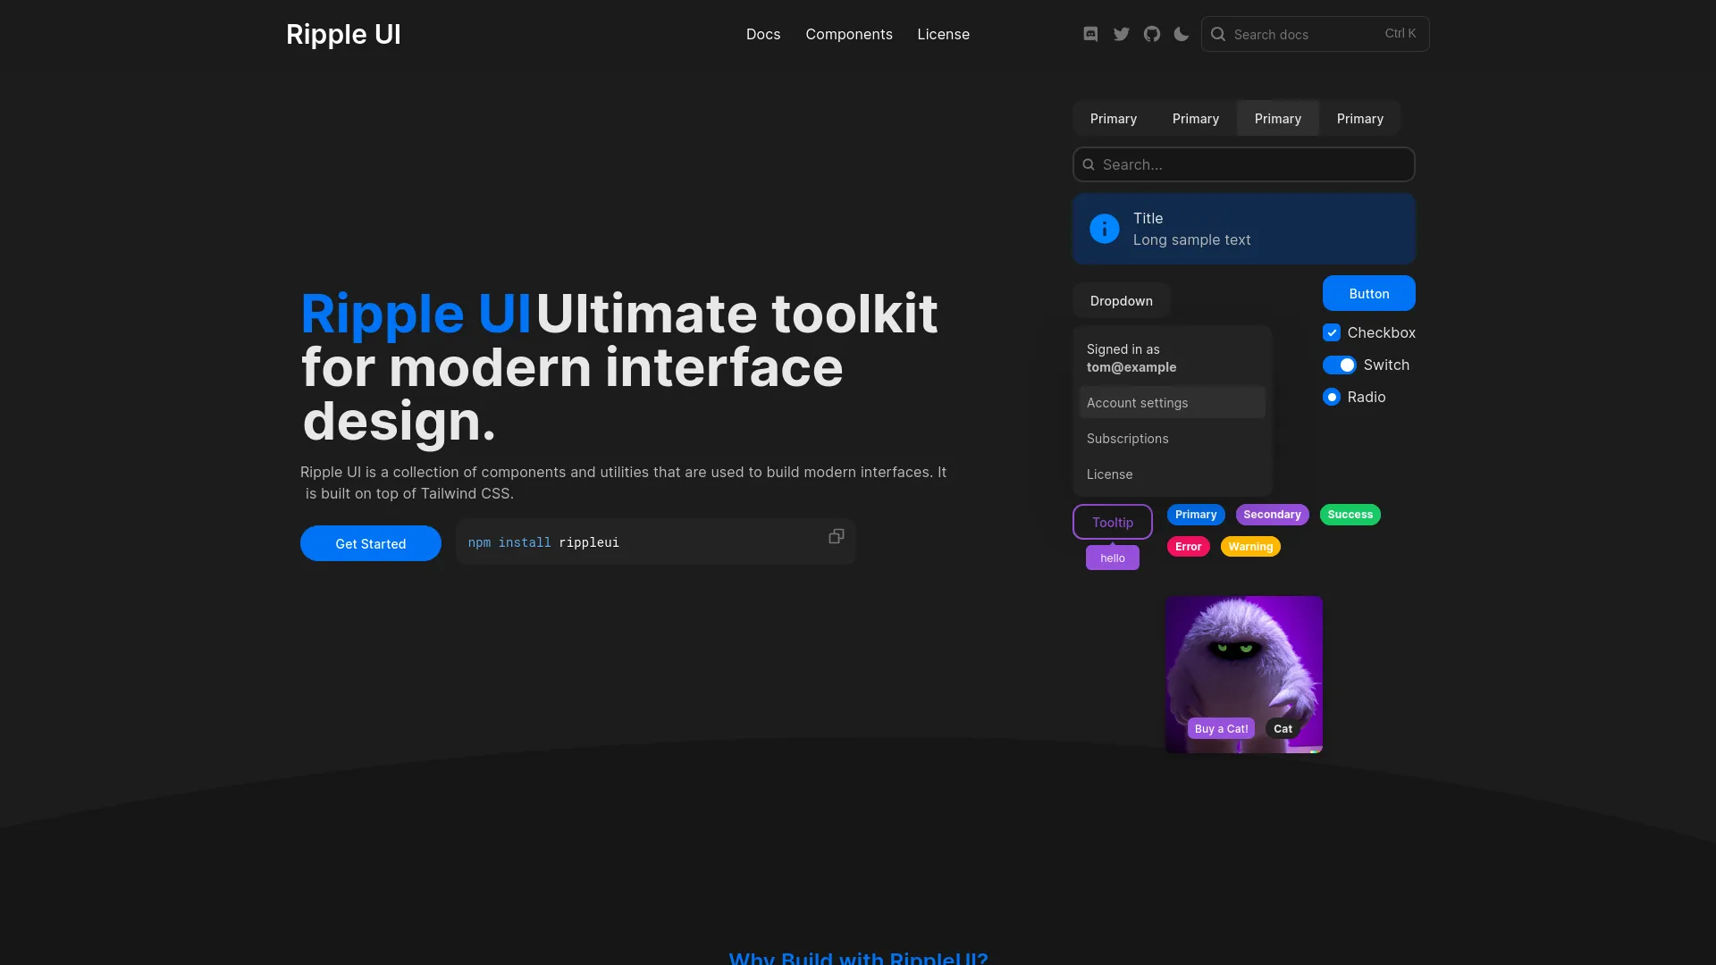Click the Get Started button
This screenshot has width=1716, height=965.
[371, 543]
